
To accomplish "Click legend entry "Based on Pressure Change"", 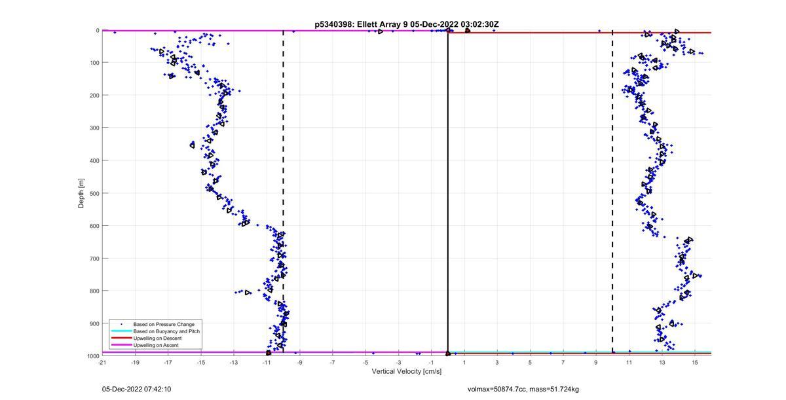I will click(x=164, y=324).
